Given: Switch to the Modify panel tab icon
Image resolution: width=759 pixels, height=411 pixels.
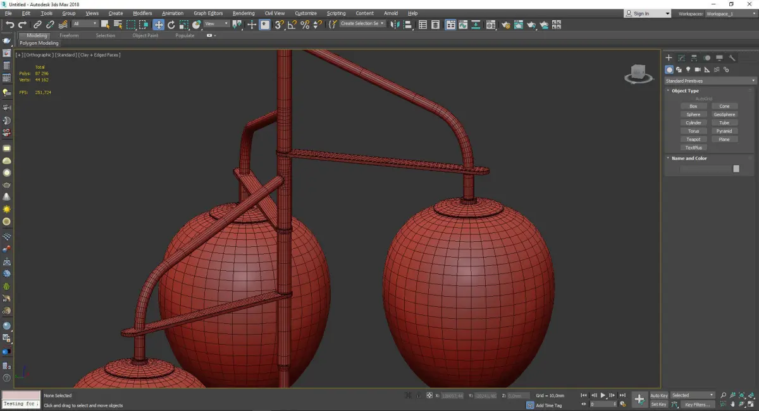Looking at the screenshot, I should click(681, 58).
